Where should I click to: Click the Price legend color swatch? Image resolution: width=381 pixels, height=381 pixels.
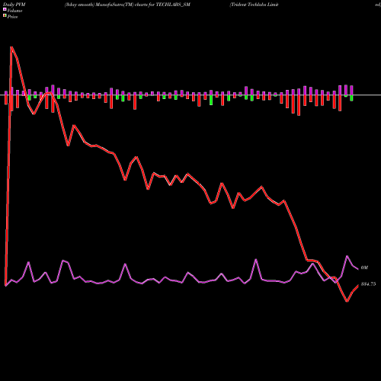(5, 15)
